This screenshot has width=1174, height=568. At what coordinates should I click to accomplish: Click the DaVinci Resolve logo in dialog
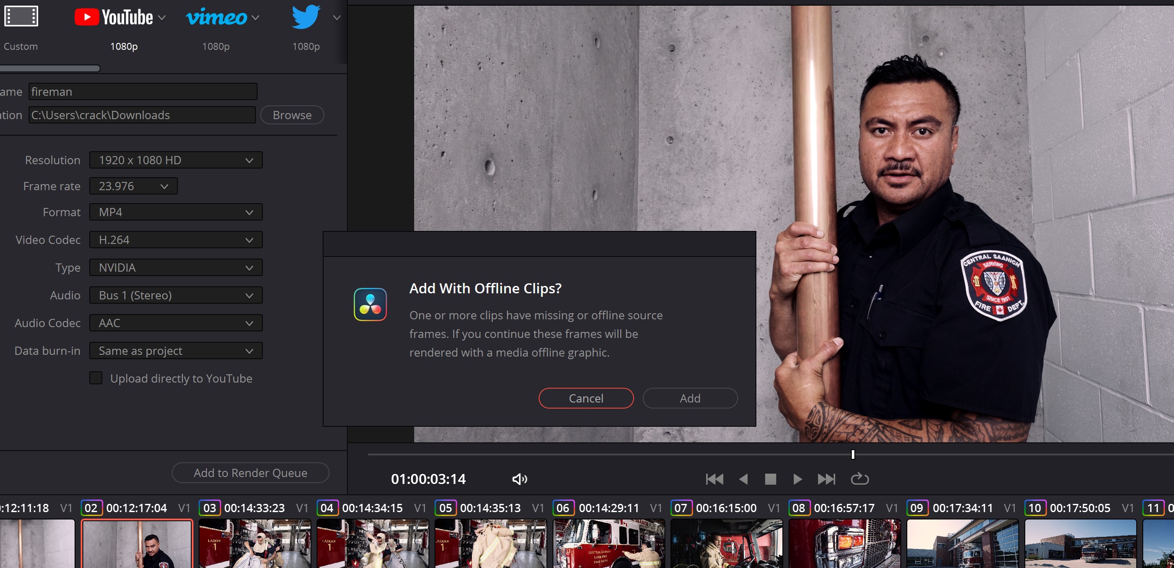coord(370,305)
